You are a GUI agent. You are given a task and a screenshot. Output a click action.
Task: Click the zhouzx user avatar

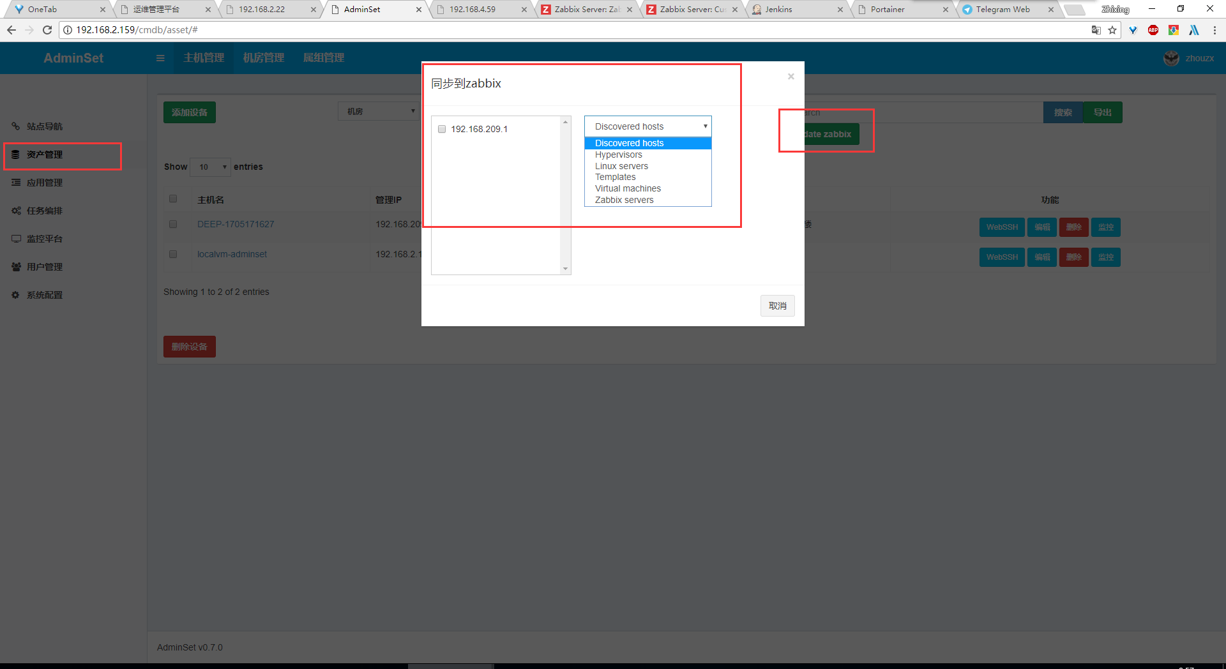tap(1171, 58)
